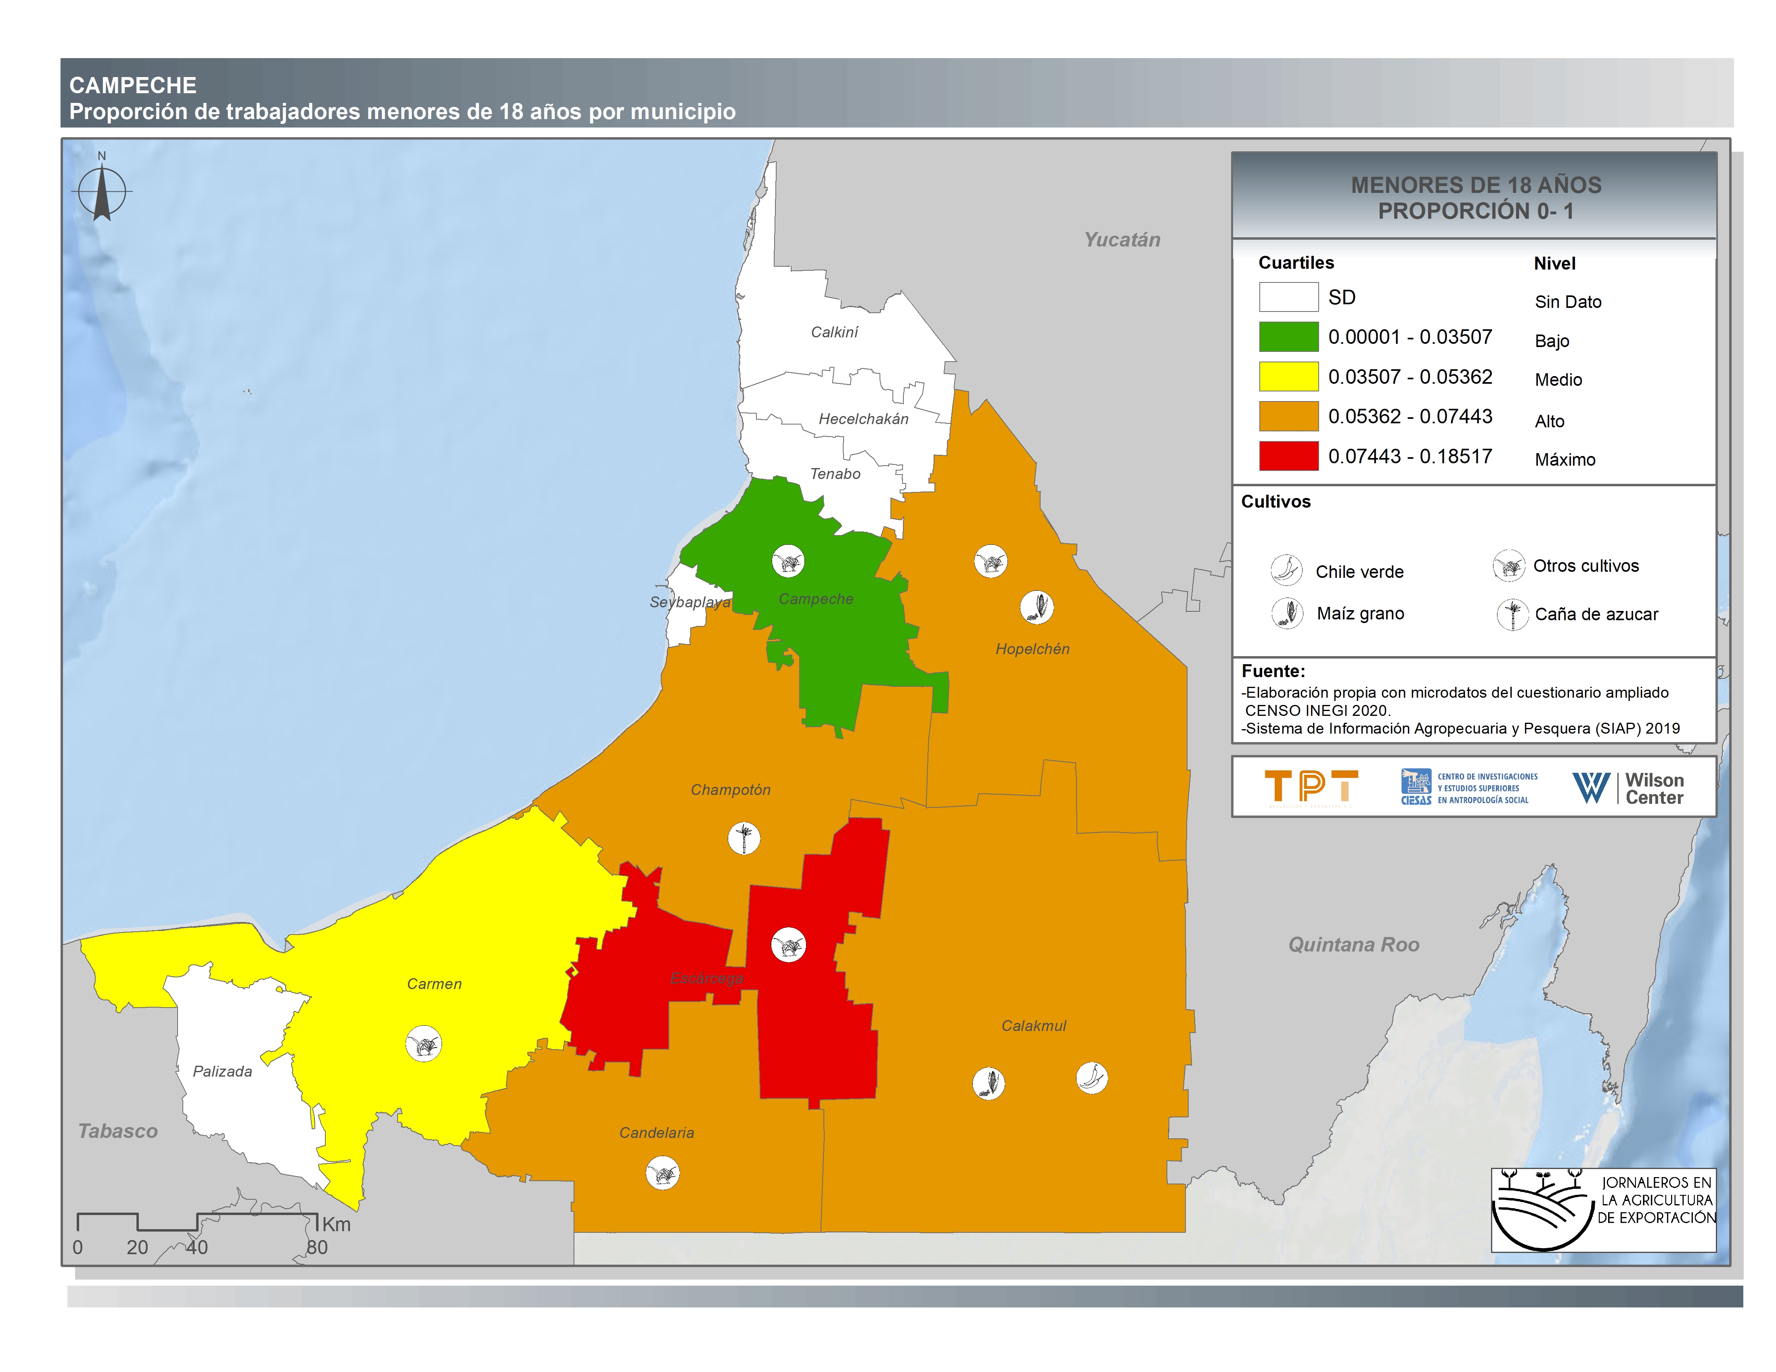Image resolution: width=1776 pixels, height=1372 pixels.
Task: Click the Maíz grano legend icon
Action: [1286, 613]
